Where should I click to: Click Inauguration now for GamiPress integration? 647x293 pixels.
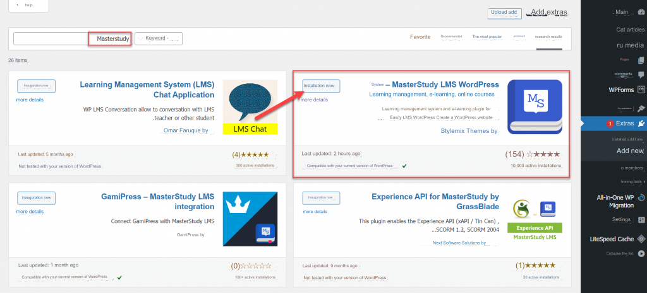click(36, 198)
